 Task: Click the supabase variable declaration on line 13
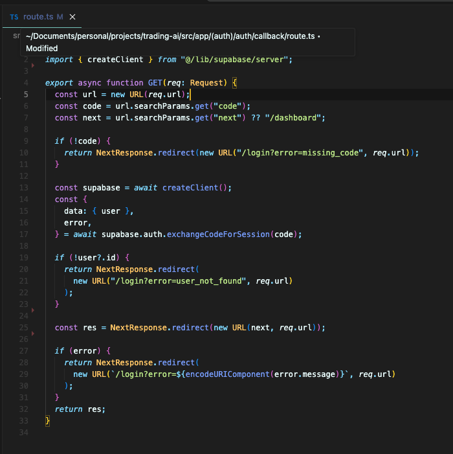click(101, 188)
